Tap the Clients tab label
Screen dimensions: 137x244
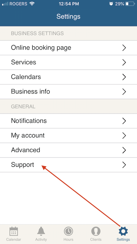point(96,239)
